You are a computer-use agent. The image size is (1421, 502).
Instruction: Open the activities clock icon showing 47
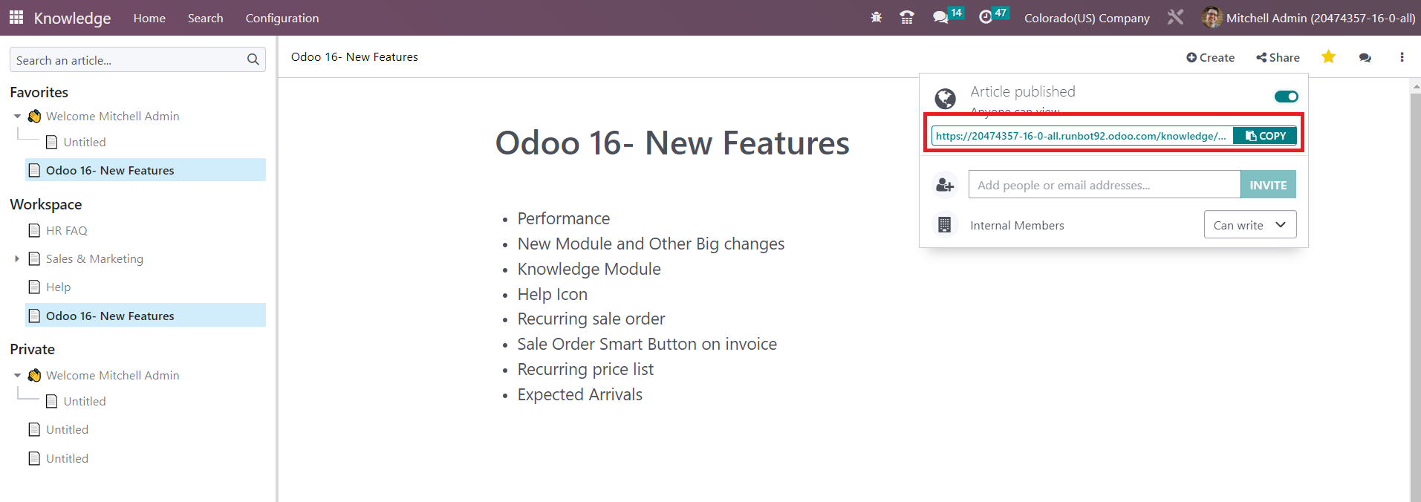993,16
